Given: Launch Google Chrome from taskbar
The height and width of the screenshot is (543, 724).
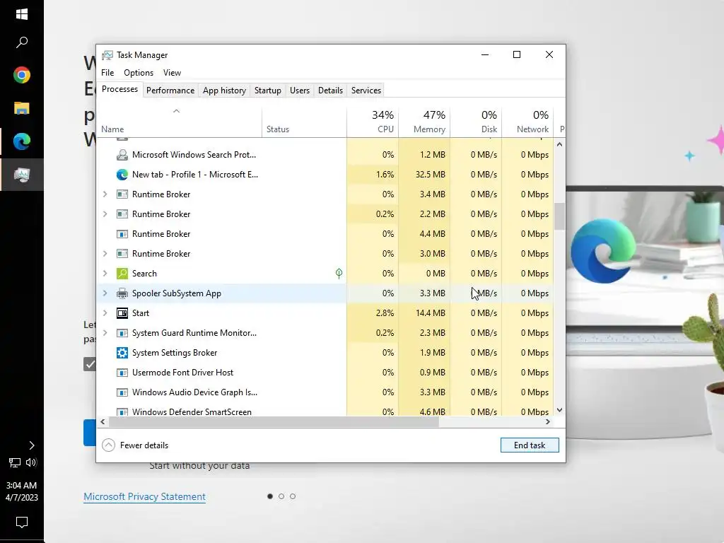Looking at the screenshot, I should (22, 75).
